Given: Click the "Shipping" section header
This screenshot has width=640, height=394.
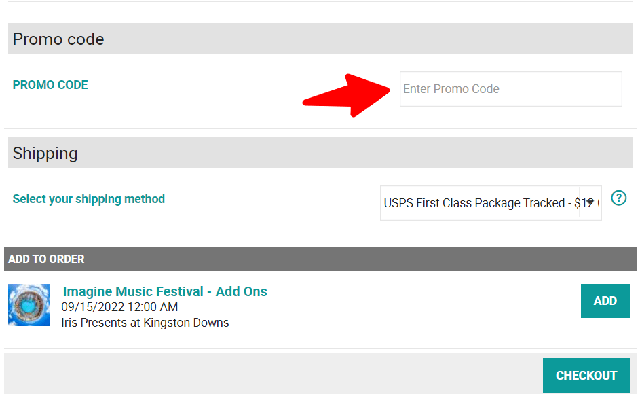Looking at the screenshot, I should (45, 154).
